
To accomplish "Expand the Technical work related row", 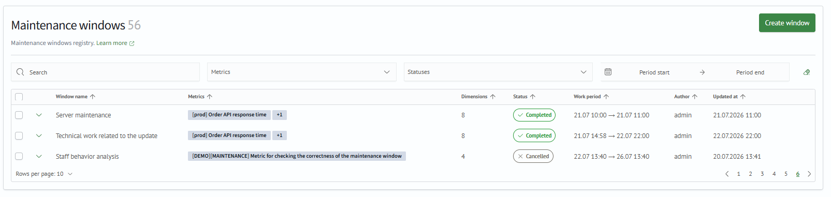I will tap(39, 135).
